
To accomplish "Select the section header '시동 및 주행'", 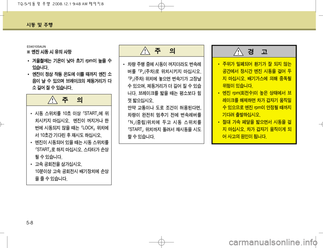I will coord(40,25).
